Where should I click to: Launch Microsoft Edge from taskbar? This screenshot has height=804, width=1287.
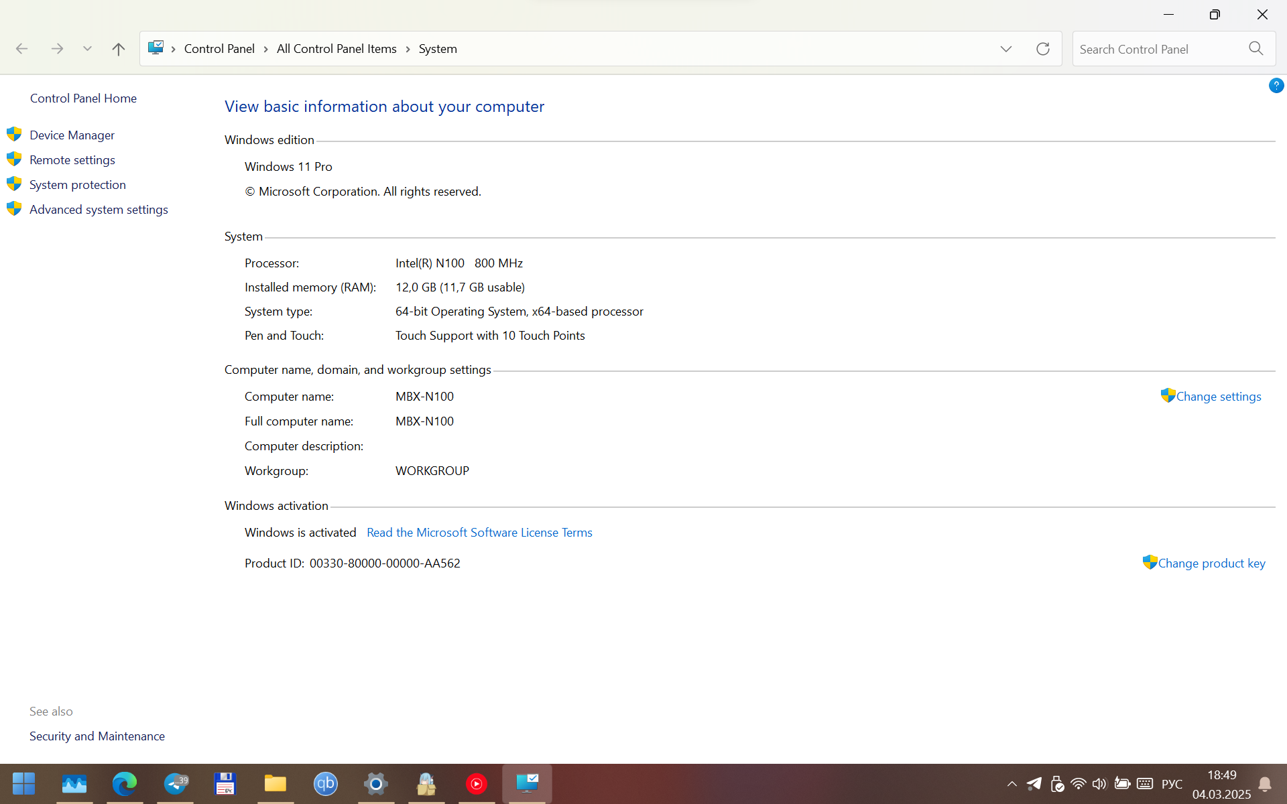pos(125,783)
